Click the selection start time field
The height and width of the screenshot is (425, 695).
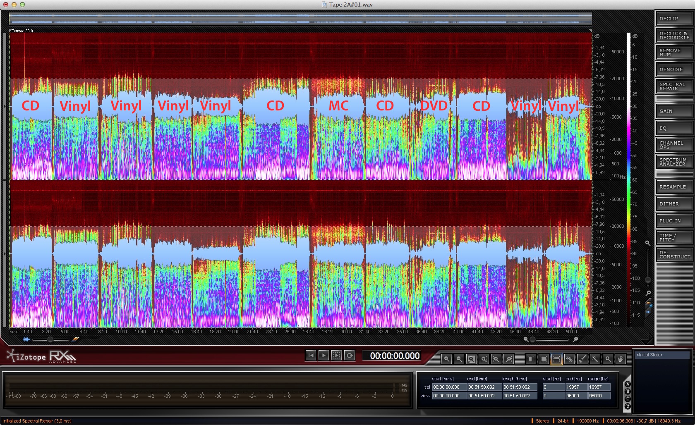click(449, 387)
